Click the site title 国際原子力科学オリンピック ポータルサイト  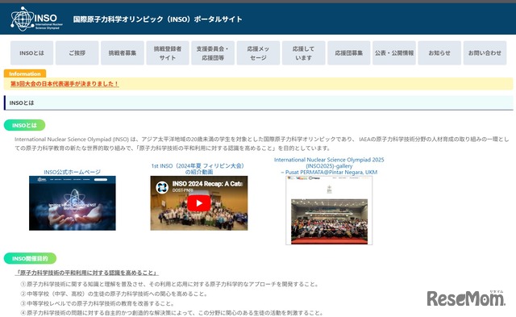coord(158,19)
